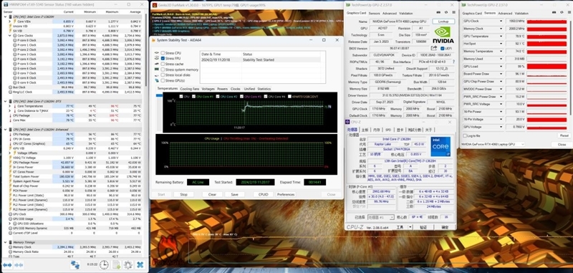Viewport: 573px width, 273px height.
Task: Click the AIDA64 flame icon in title bar
Action: coord(153,40)
